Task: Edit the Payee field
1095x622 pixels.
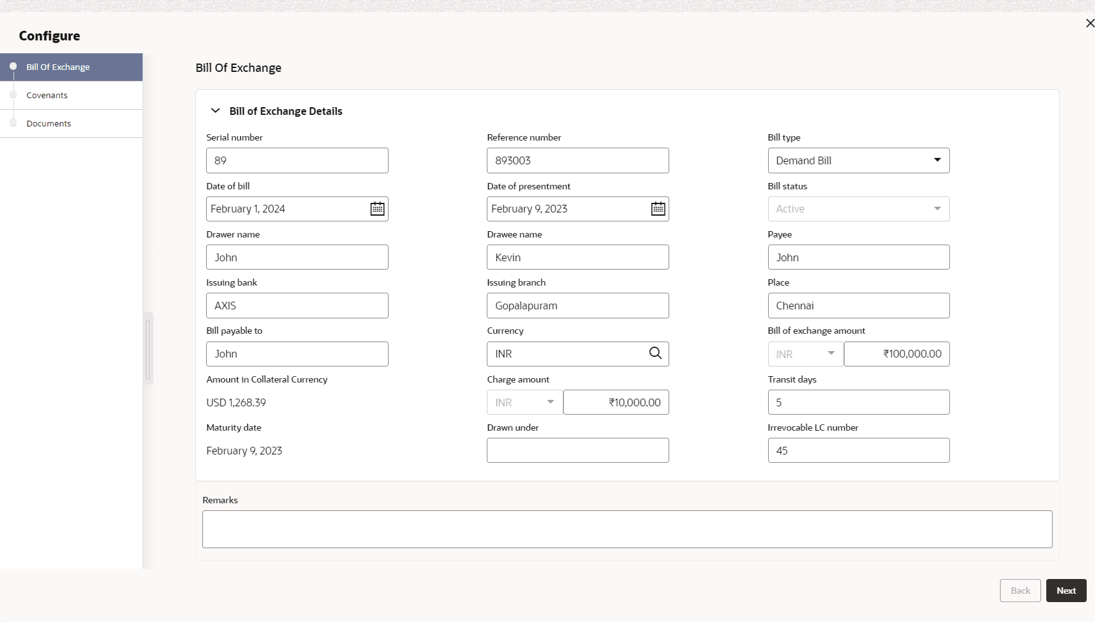Action: click(859, 257)
